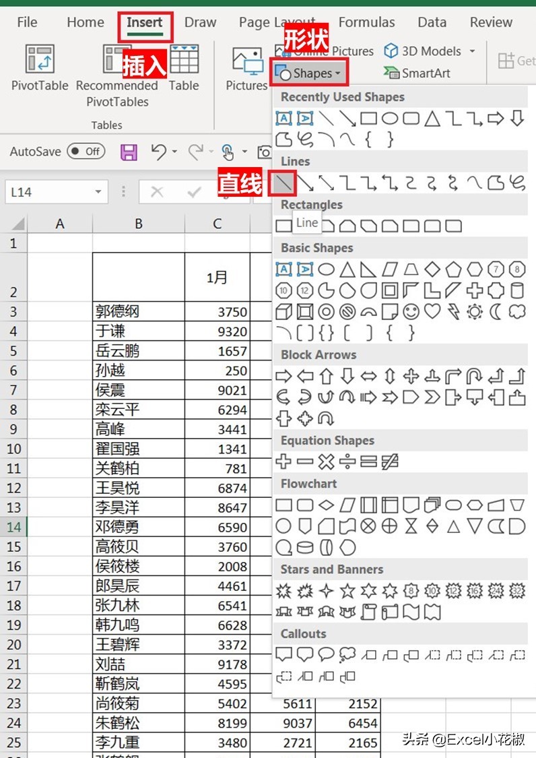Select the cell with value 6590
Image resolution: width=536 pixels, height=758 pixels.
click(217, 527)
